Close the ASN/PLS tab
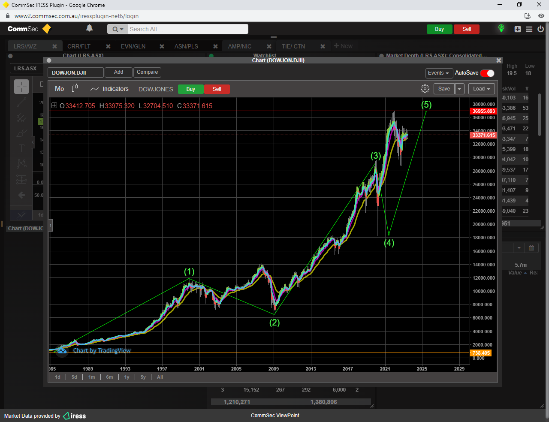This screenshot has width=549, height=422. [x=215, y=46]
